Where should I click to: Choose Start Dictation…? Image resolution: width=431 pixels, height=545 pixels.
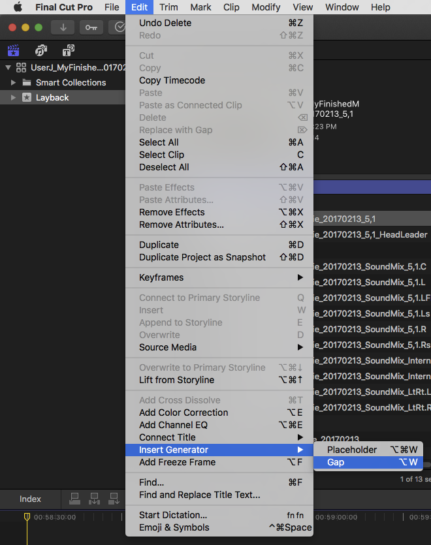pos(219,515)
